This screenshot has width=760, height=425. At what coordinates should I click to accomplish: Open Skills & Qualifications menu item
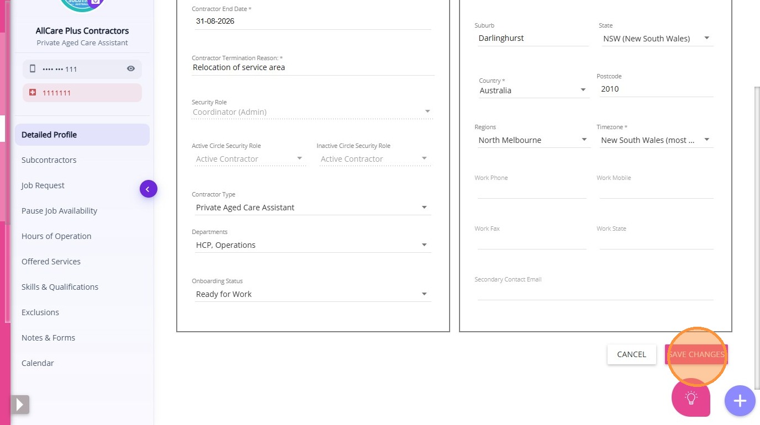[x=60, y=287]
